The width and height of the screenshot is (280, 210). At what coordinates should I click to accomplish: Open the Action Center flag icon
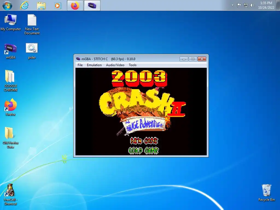239,5
